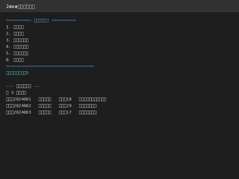This screenshot has width=239, height=179.
Task: Click menu line numbered "4."
Action: coord(17,47)
